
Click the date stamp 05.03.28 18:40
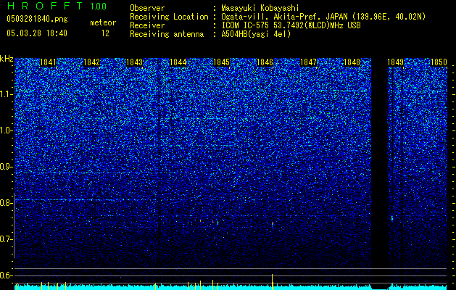(37, 33)
